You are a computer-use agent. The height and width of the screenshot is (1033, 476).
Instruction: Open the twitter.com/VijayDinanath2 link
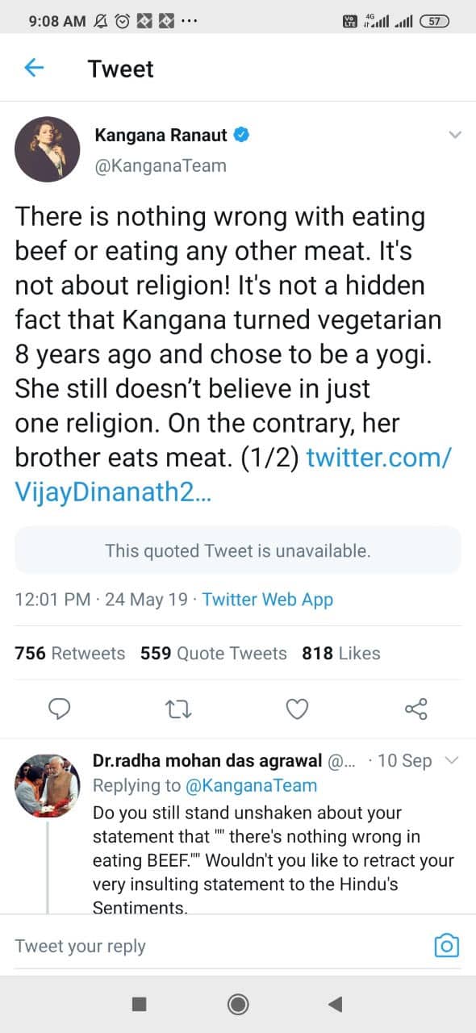point(234,476)
